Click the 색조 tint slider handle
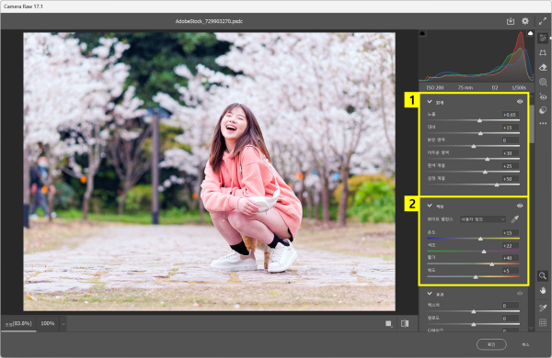The height and width of the screenshot is (358, 552). coord(484,252)
